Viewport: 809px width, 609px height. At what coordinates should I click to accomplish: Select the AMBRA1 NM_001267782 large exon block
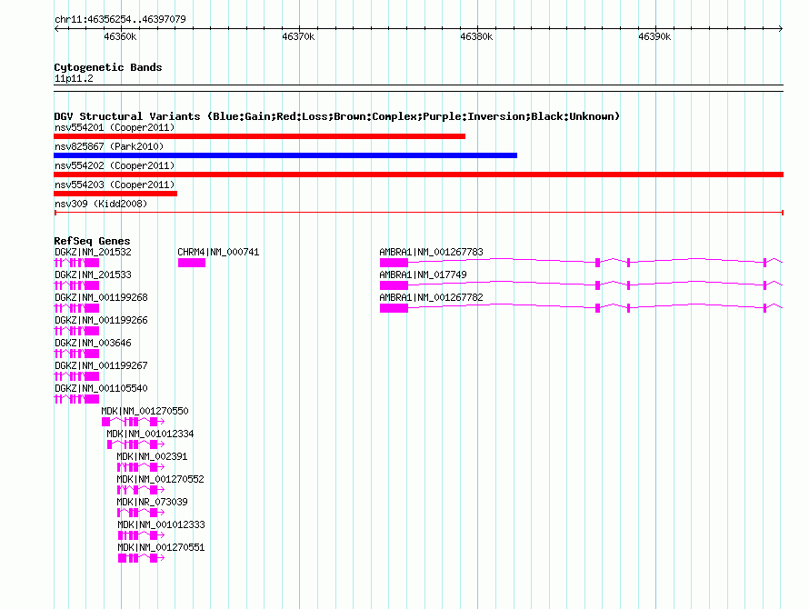[x=394, y=308]
